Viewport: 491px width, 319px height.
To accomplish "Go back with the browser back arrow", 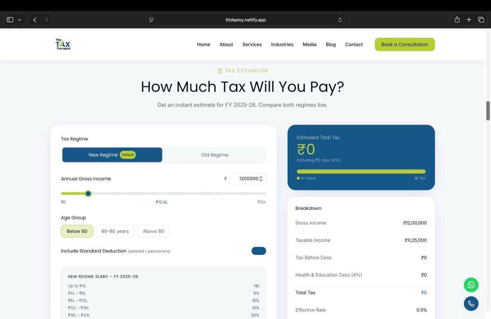I will pyautogui.click(x=35, y=20).
